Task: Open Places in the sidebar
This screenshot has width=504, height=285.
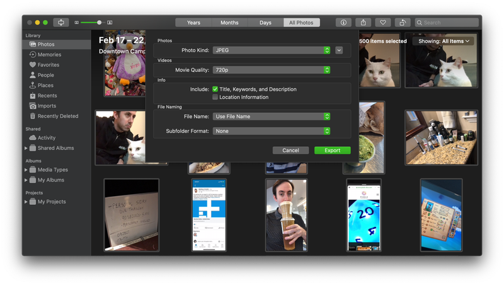Action: [45, 85]
